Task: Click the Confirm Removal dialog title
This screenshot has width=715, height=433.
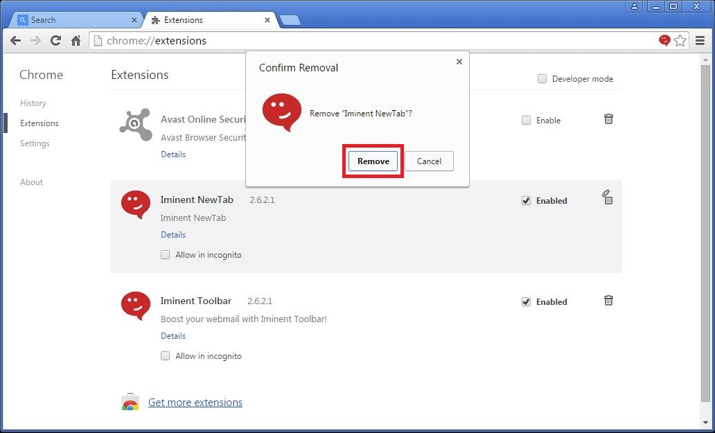Action: (299, 68)
